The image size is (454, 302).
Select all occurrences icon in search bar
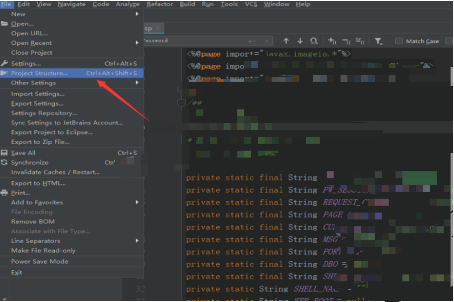pos(360,41)
